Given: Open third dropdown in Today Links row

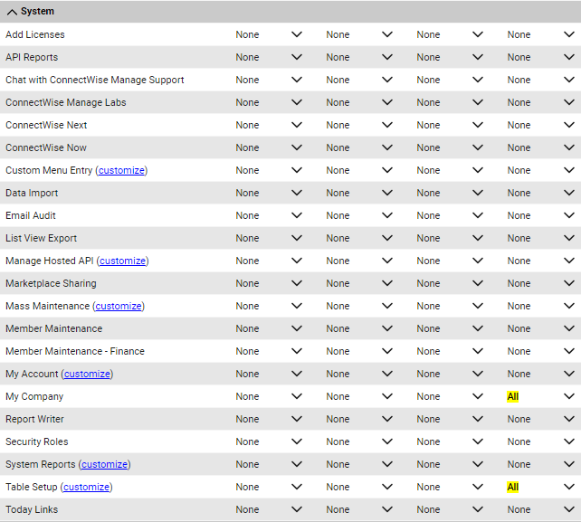Looking at the screenshot, I should [450, 509].
